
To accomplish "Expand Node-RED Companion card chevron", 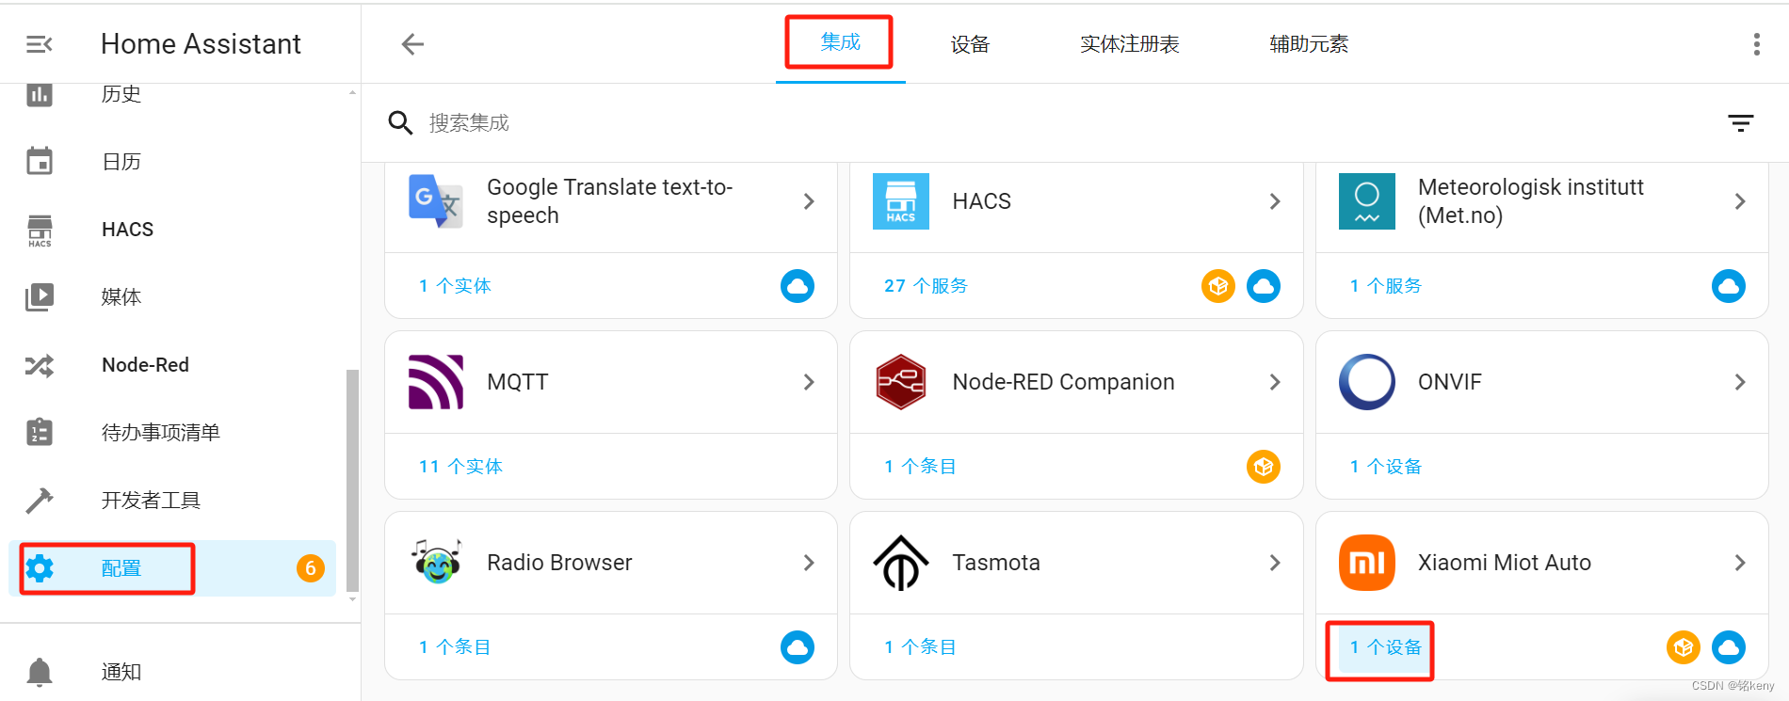I will pos(1275,382).
